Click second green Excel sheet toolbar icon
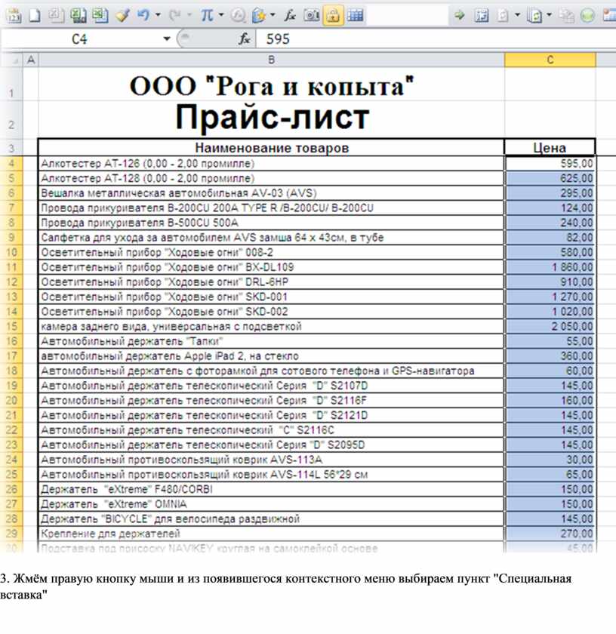The image size is (616, 634). (100, 15)
